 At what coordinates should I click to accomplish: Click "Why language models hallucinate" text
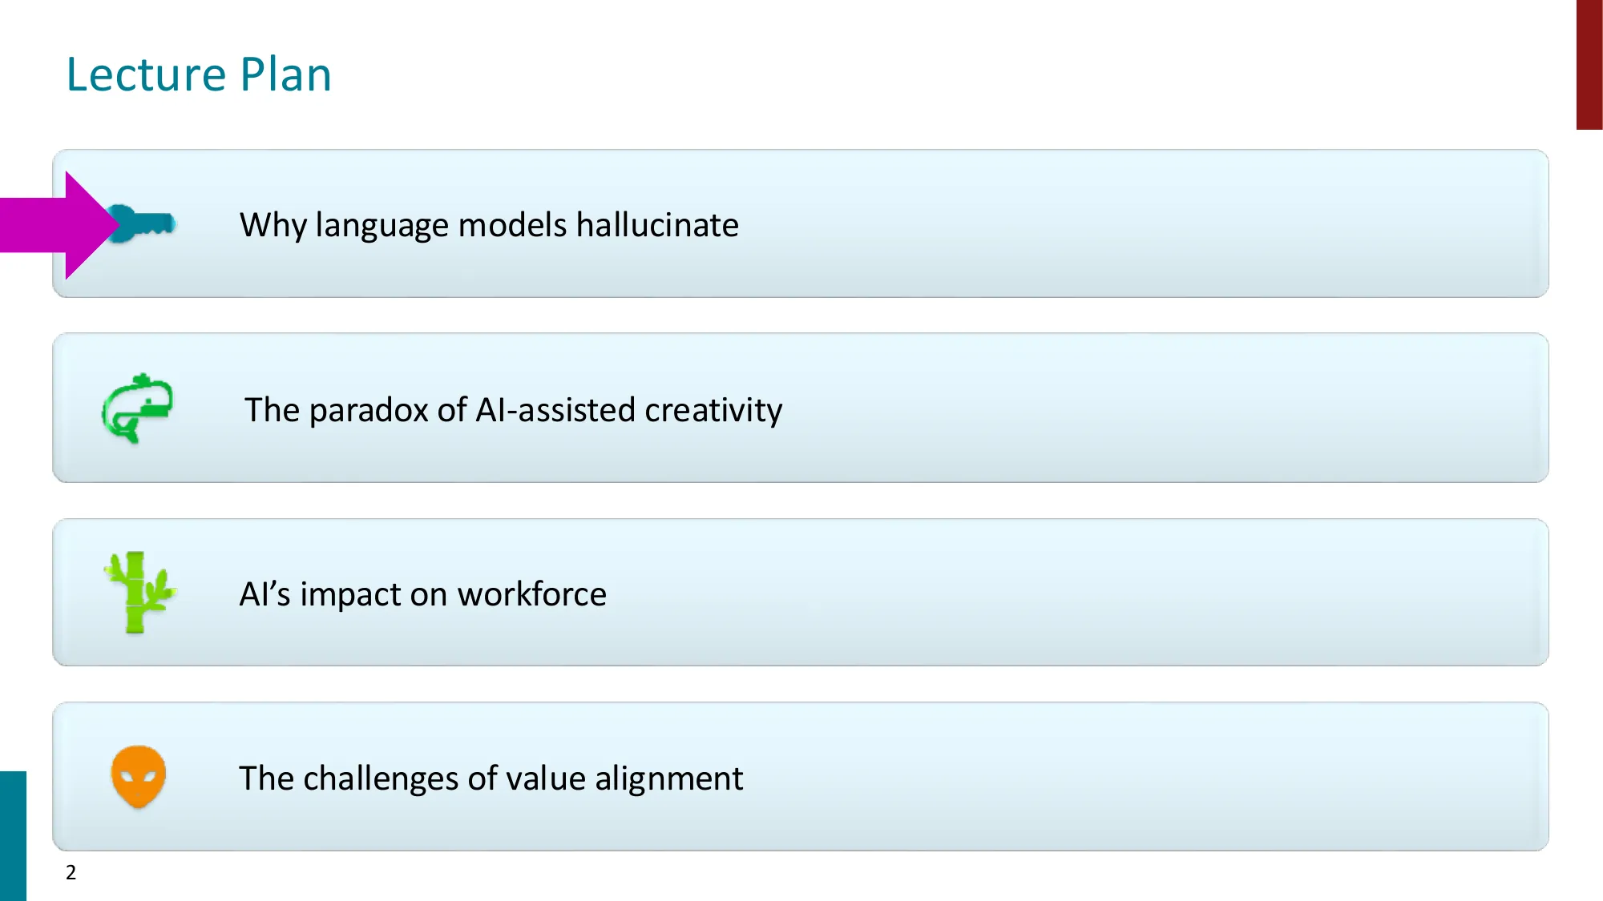pos(489,225)
